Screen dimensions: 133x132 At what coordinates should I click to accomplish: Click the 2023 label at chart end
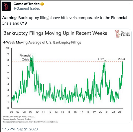pyautogui.click(x=121, y=59)
